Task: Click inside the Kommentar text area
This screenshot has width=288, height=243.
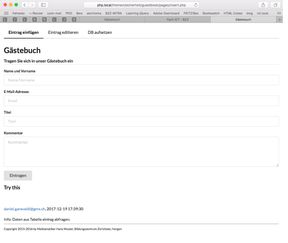Action: tap(140, 151)
